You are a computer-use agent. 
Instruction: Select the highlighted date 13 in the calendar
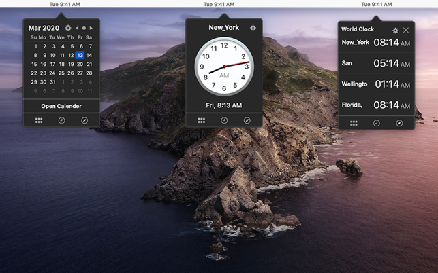[x=80, y=55]
